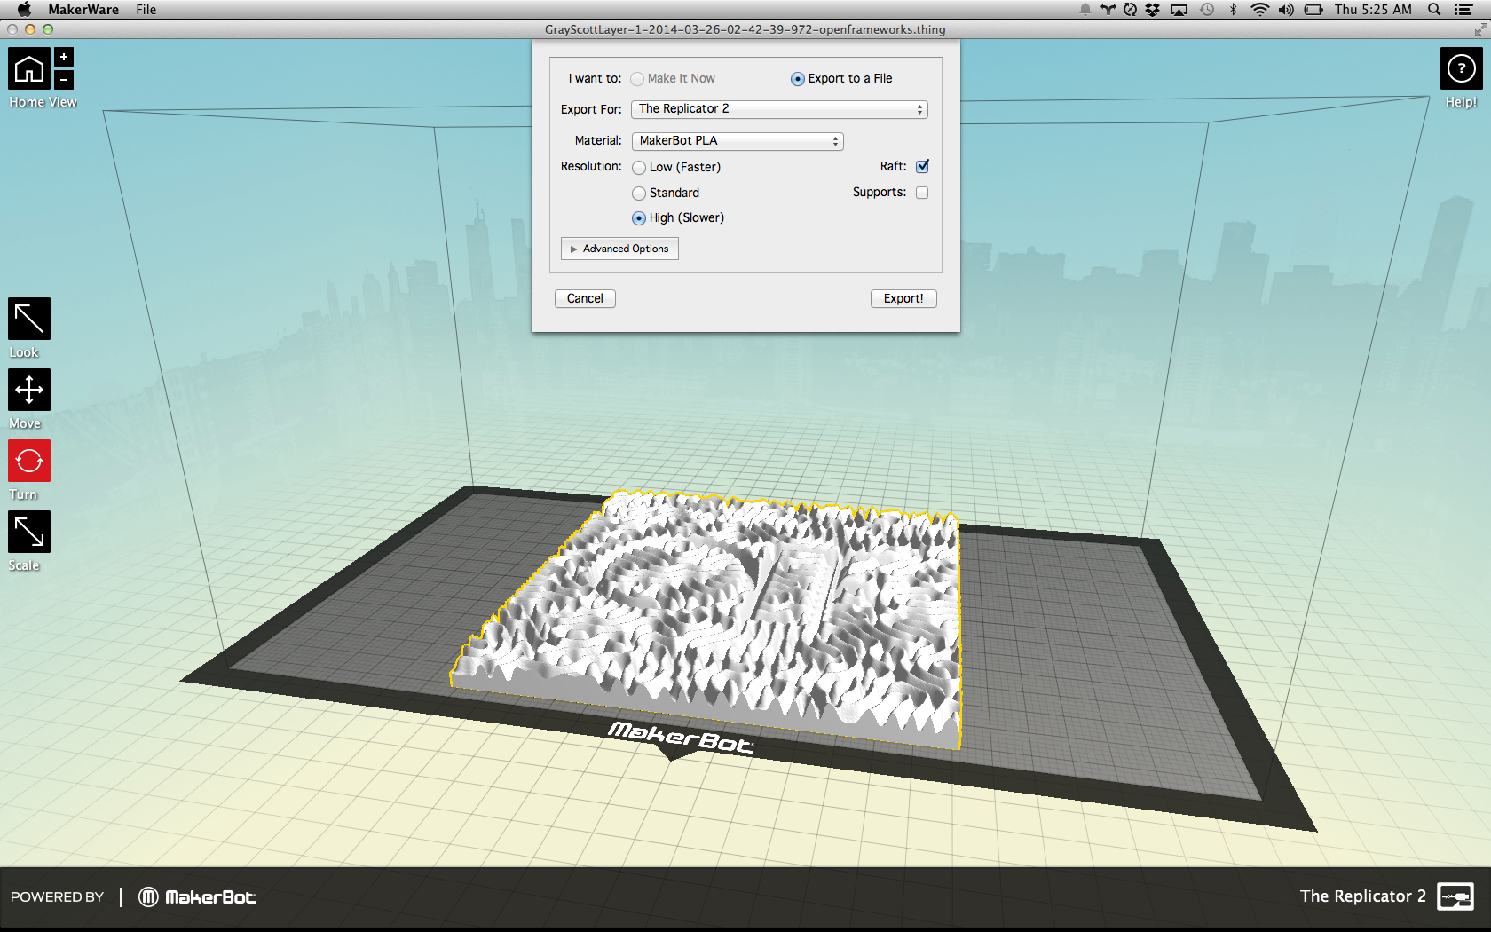
Task: Open the Apple menu
Action: tap(24, 10)
